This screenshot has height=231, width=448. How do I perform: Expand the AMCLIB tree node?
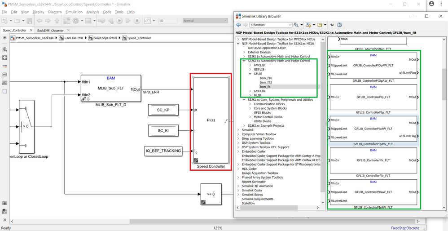pos(250,65)
